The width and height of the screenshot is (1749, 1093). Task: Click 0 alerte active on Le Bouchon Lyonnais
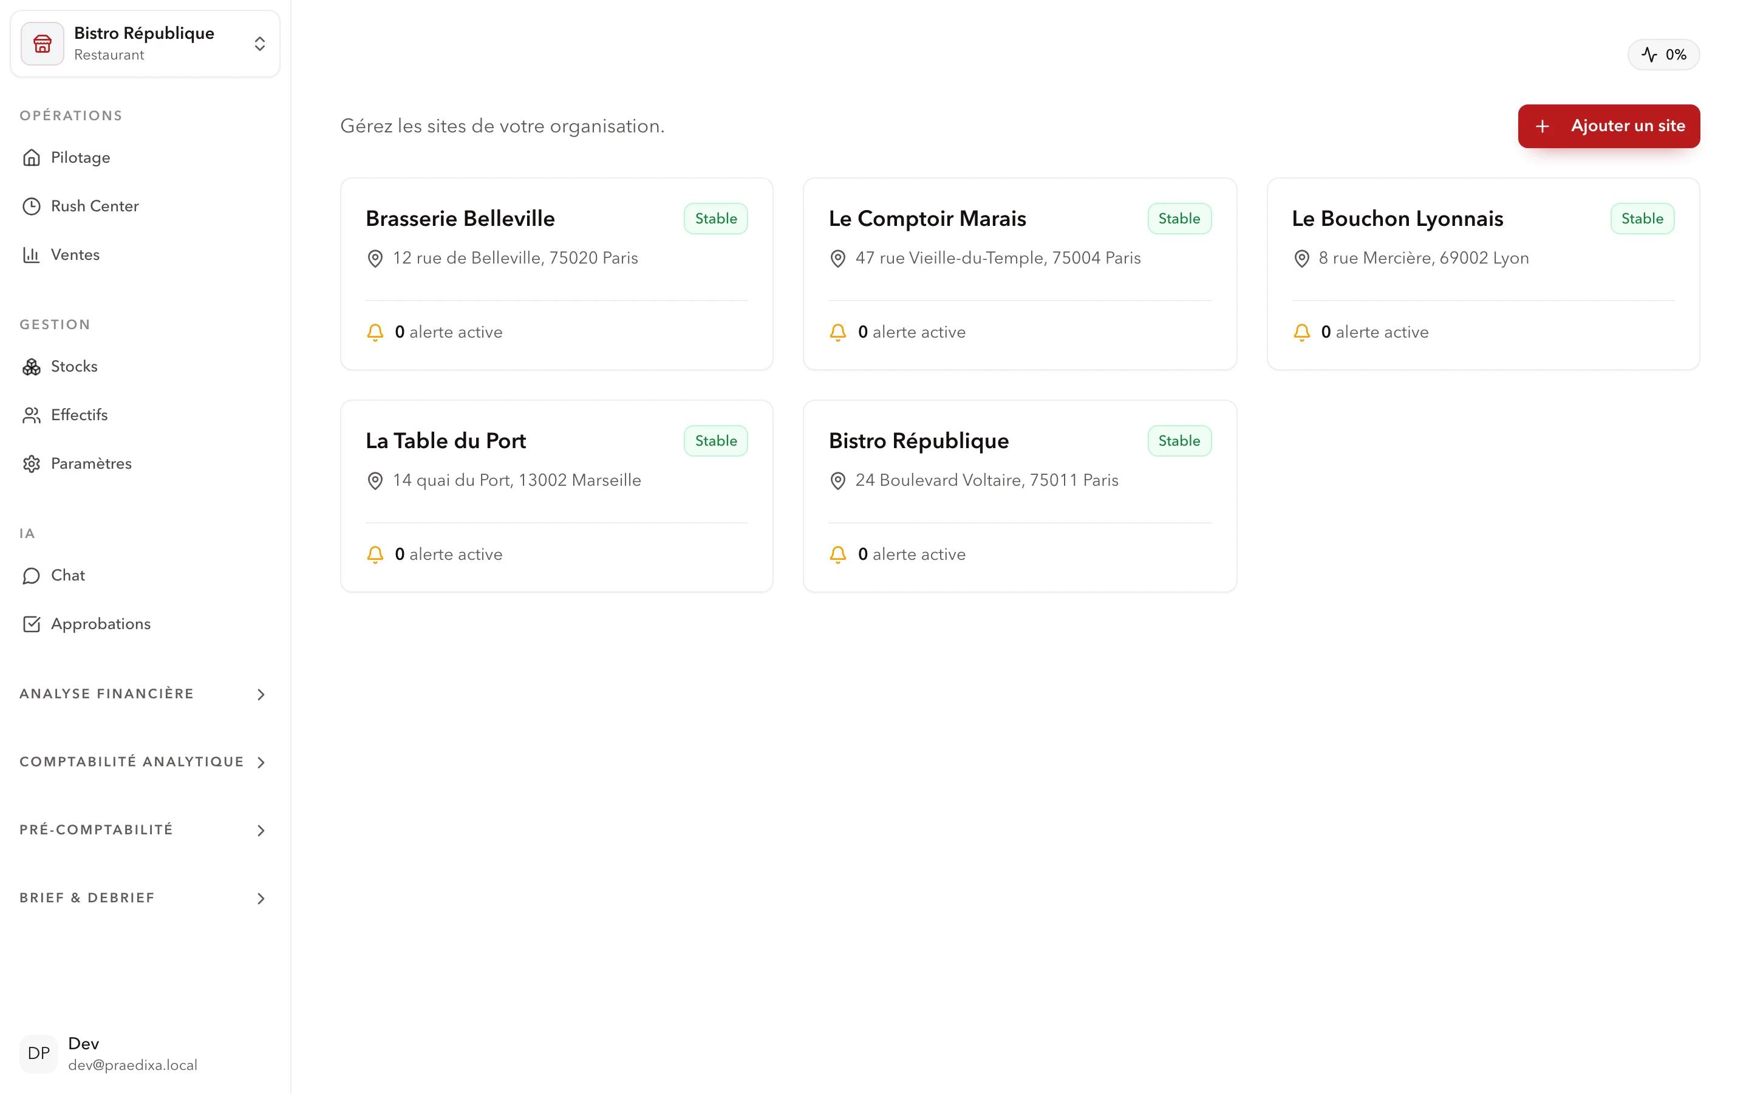click(x=1375, y=332)
